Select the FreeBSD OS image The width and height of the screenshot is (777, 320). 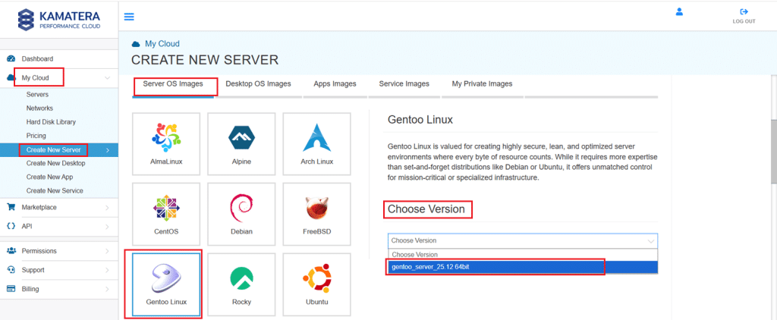pos(316,214)
